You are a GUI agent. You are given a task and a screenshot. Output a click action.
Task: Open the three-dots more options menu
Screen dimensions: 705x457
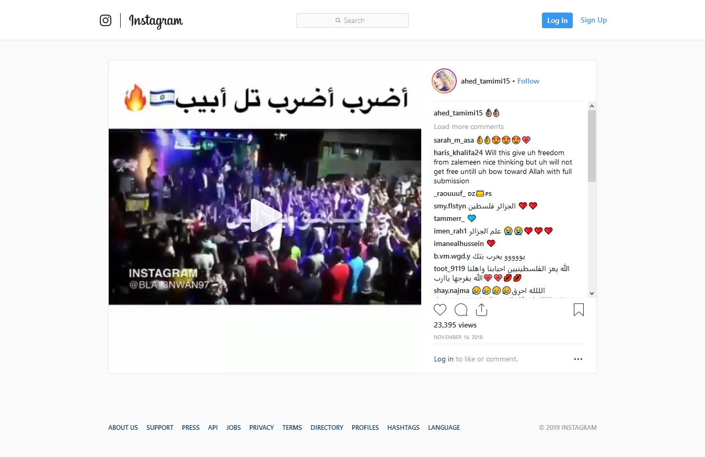578,359
